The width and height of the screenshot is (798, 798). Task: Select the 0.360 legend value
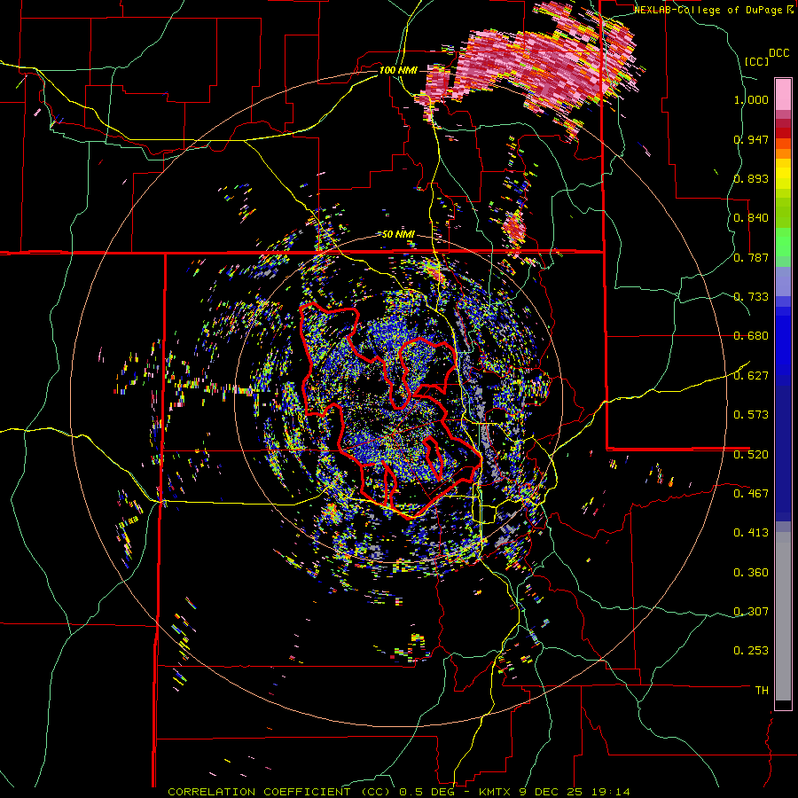(751, 572)
